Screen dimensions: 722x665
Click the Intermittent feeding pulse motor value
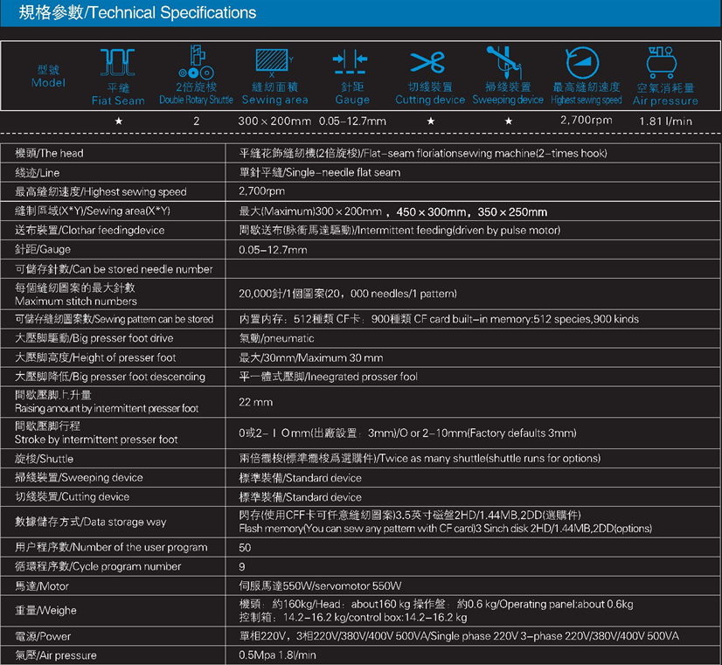click(399, 230)
